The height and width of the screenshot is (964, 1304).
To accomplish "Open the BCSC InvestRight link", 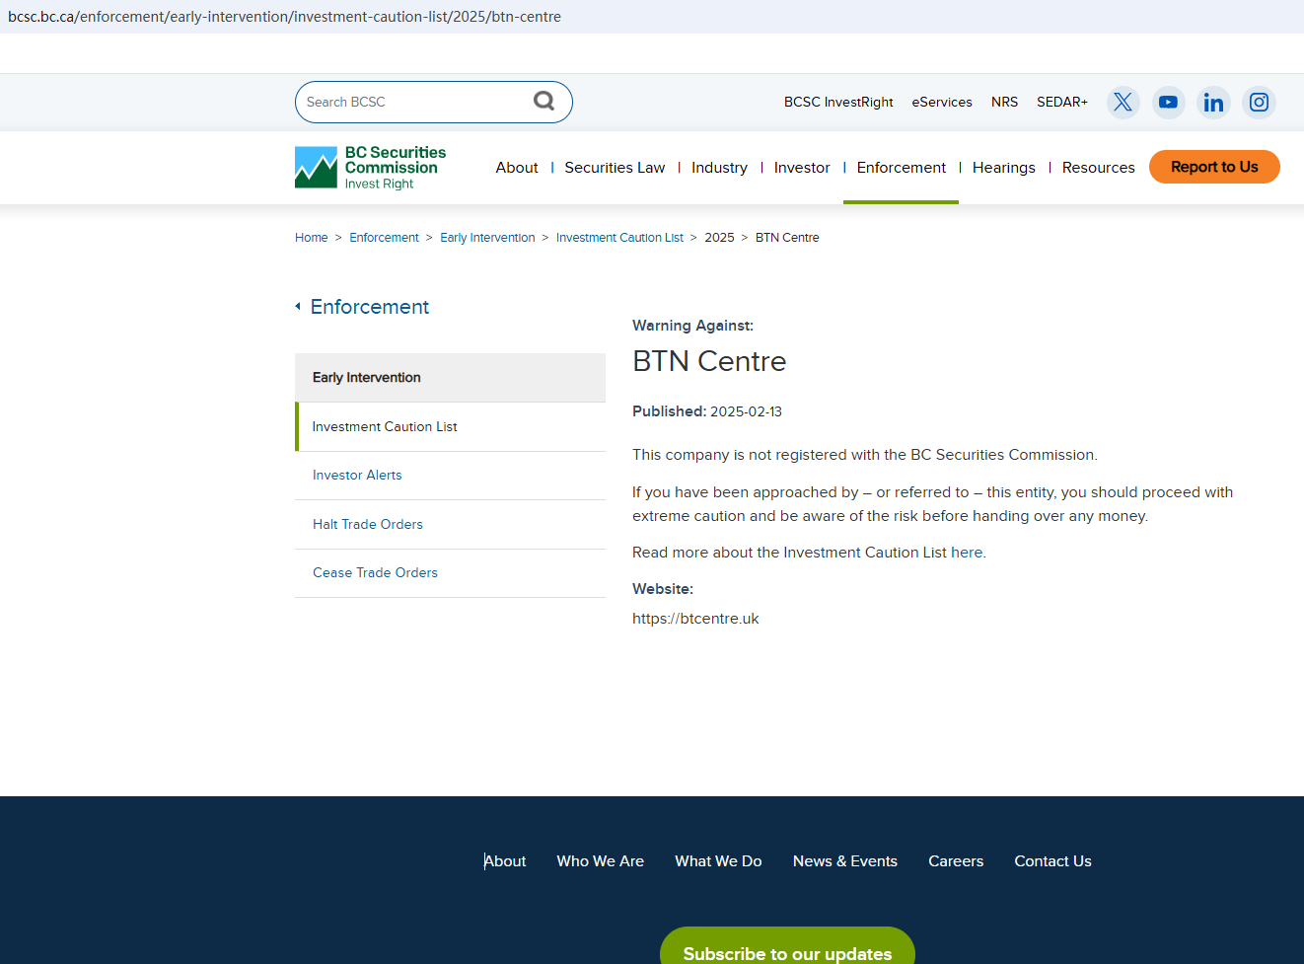I will click(838, 102).
